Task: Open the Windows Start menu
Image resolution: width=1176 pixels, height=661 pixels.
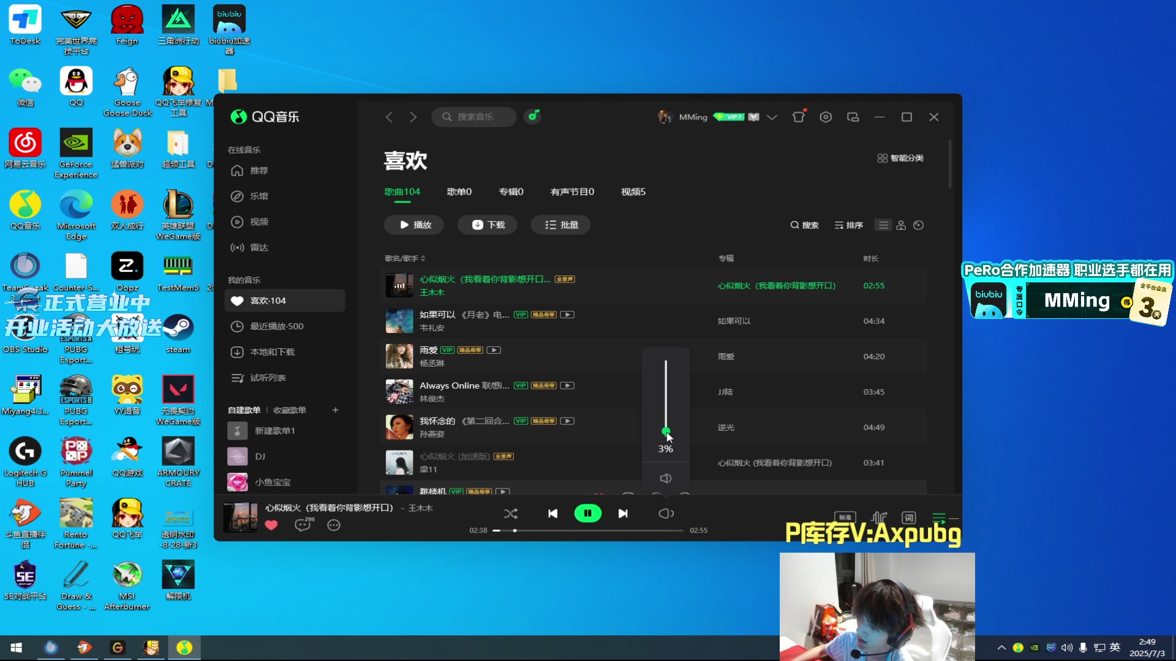Action: click(17, 648)
